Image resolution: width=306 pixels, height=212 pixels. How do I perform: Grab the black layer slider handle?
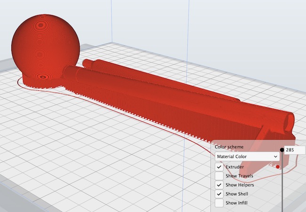[x=282, y=150]
